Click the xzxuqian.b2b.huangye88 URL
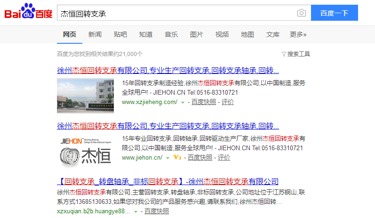 [x=94, y=211]
